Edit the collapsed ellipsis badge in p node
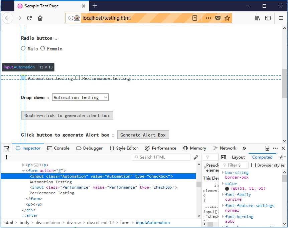The image size is (288, 228). pos(36,165)
